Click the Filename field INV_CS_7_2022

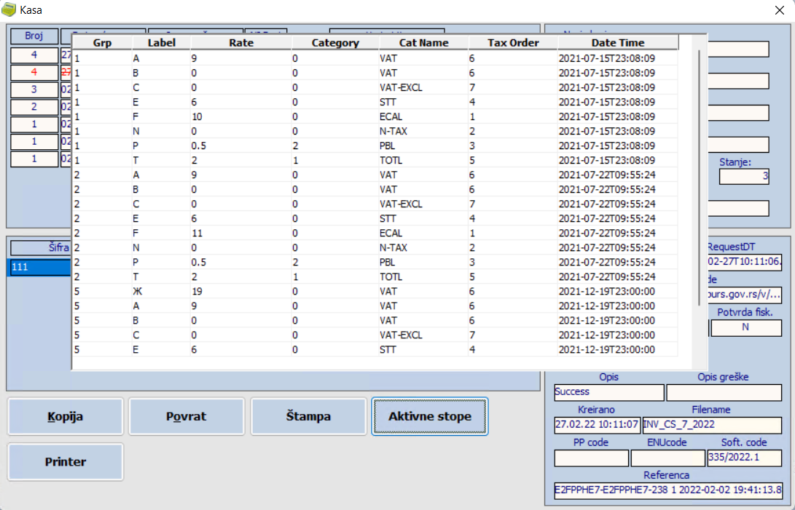712,424
